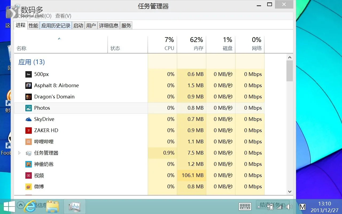
Task: Sort by CPU column header
Action: (x=162, y=45)
